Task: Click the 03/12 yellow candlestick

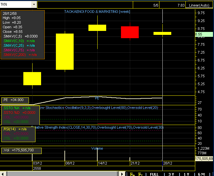Action: point(32,79)
